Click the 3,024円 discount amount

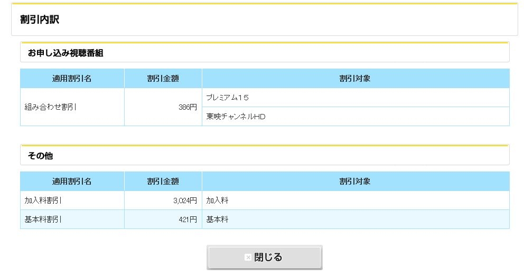pos(185,200)
